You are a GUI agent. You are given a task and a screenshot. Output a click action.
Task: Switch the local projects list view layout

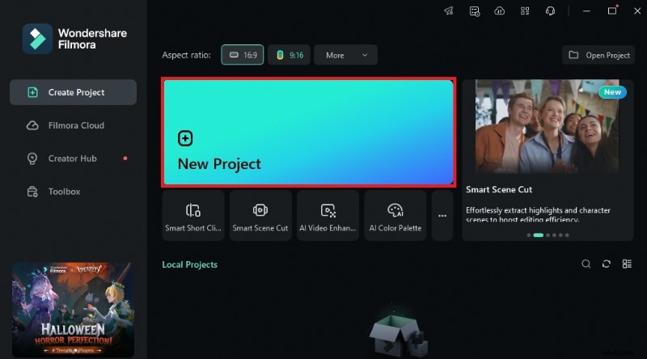coord(627,264)
